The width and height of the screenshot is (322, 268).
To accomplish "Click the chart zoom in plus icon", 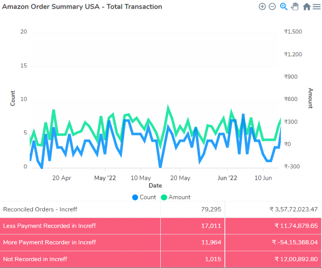I will pyautogui.click(x=262, y=7).
